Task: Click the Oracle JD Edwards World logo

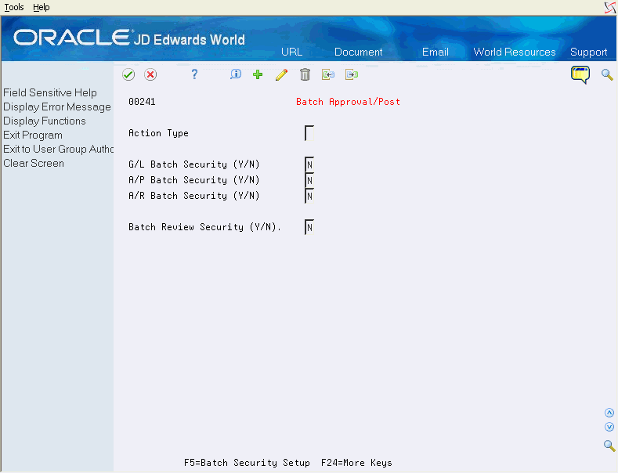Action: point(129,38)
